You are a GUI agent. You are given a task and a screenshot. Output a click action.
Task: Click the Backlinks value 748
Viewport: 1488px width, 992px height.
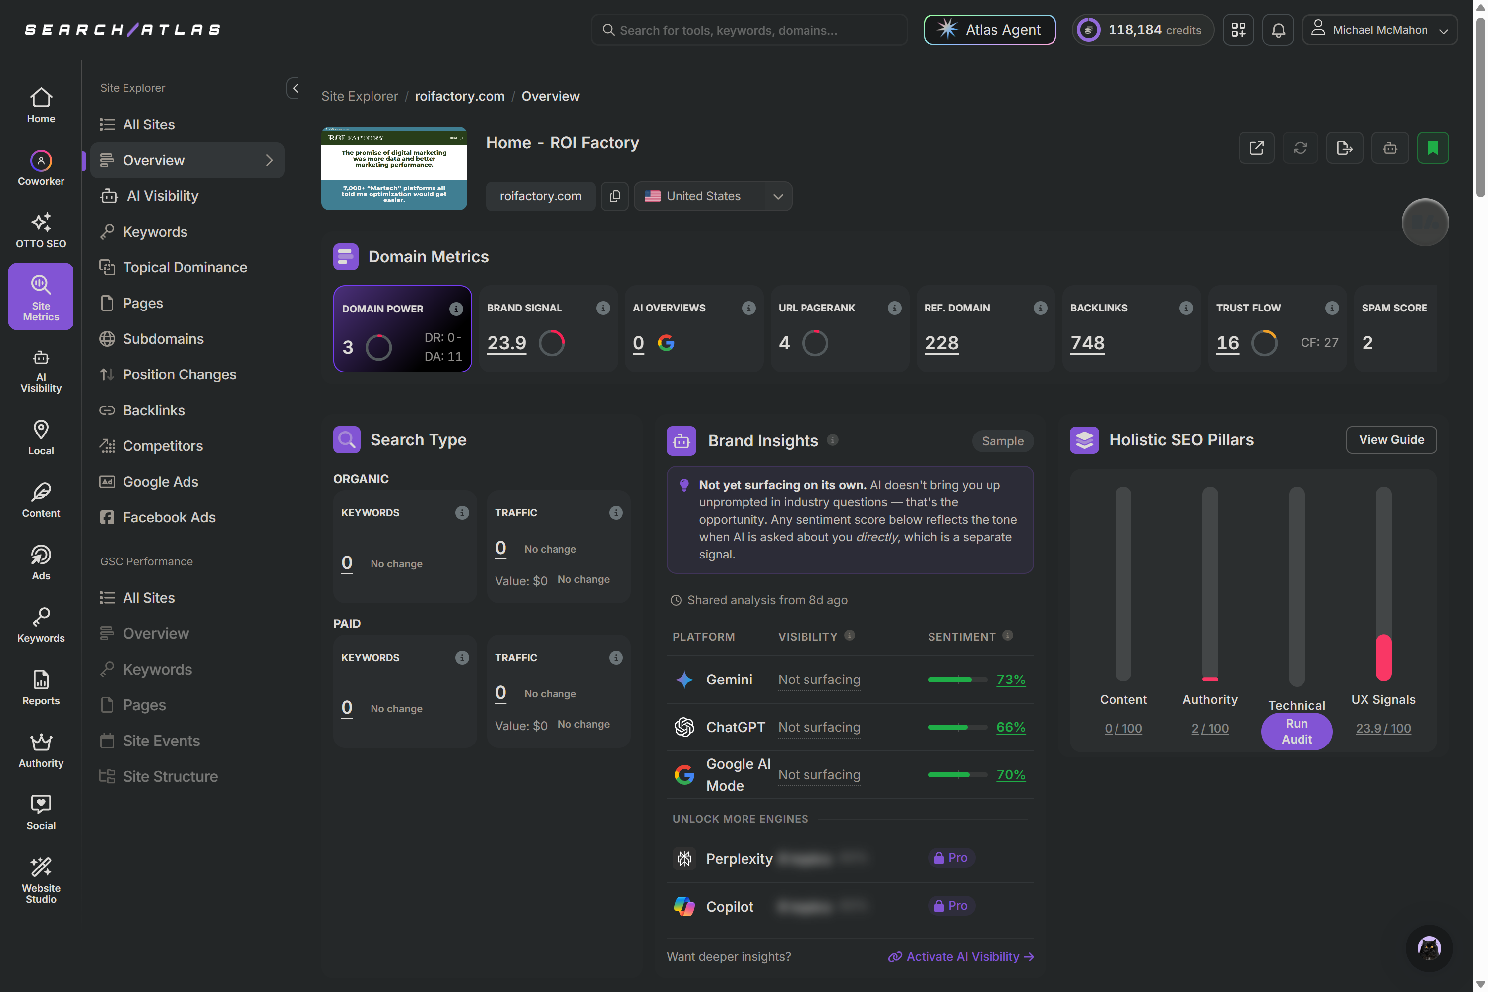tap(1087, 343)
